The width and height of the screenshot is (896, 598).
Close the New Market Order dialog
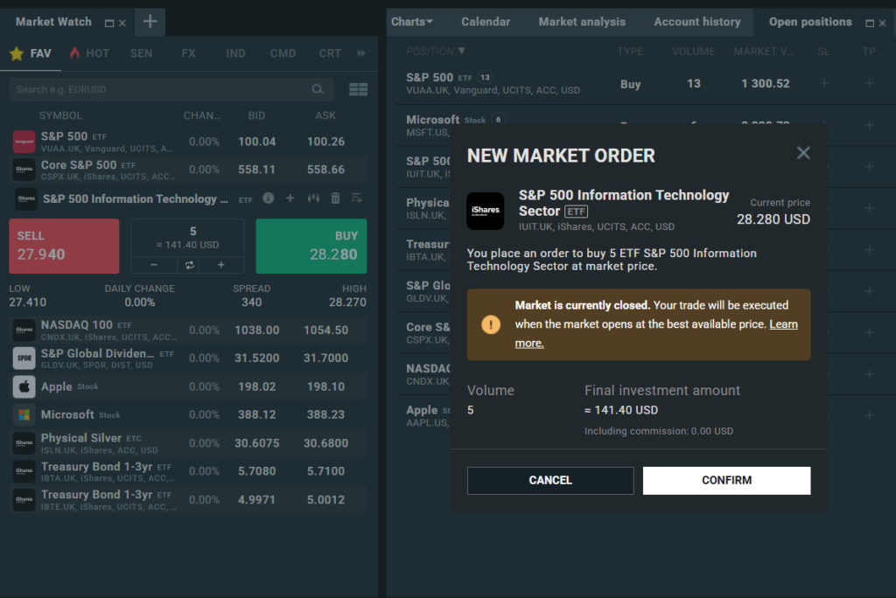[803, 153]
